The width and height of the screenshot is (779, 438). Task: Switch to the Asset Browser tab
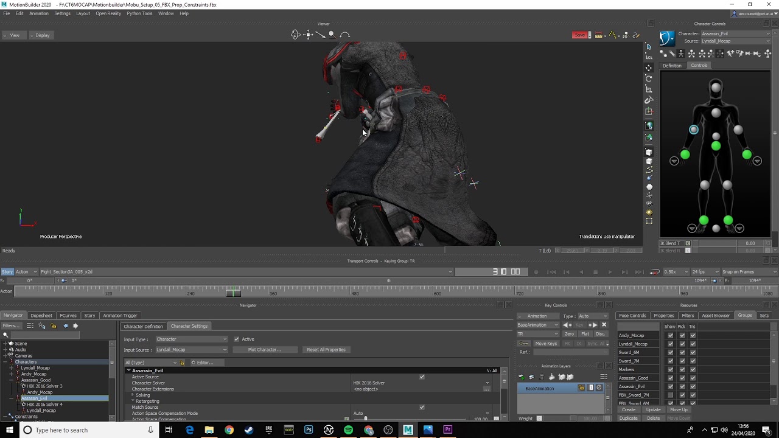pos(716,315)
